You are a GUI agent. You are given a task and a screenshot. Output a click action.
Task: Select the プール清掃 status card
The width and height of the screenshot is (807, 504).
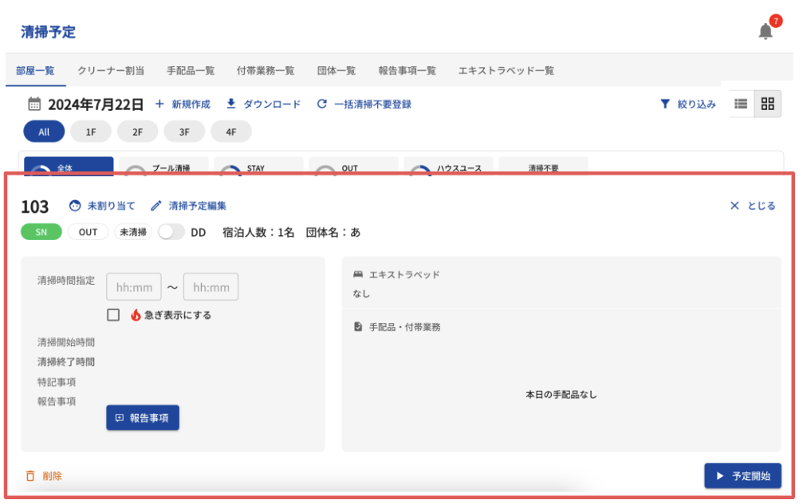(163, 166)
